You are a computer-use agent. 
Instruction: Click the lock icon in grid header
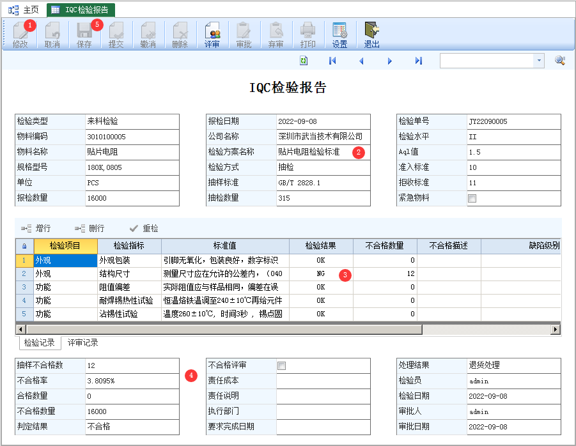(24, 246)
